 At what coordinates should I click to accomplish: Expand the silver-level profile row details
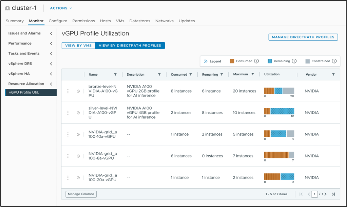point(78,113)
